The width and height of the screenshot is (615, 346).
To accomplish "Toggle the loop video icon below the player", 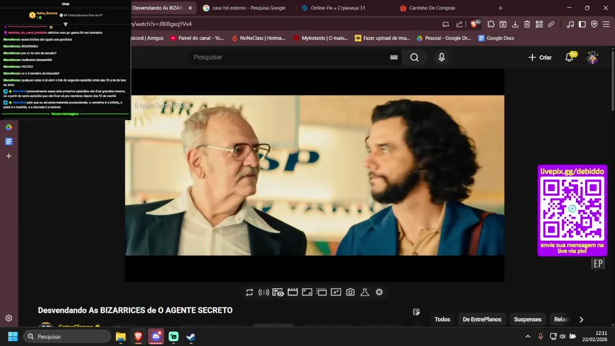I will coord(249,292).
